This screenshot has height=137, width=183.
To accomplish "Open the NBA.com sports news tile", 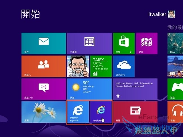I will click(135, 89).
